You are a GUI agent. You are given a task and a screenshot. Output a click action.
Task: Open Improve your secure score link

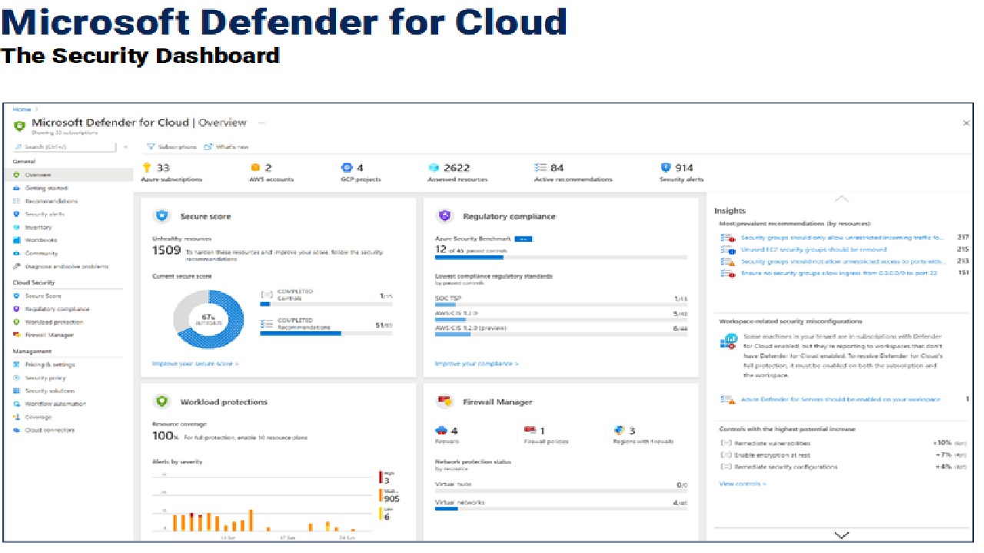(x=195, y=363)
